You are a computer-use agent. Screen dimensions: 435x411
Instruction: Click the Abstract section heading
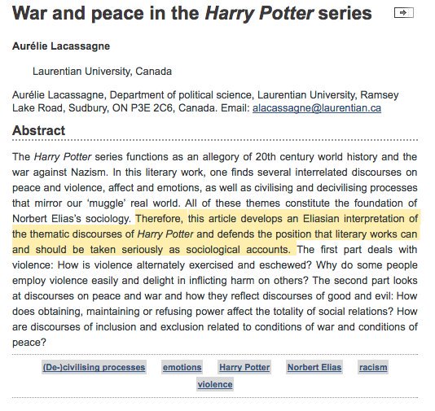point(38,130)
